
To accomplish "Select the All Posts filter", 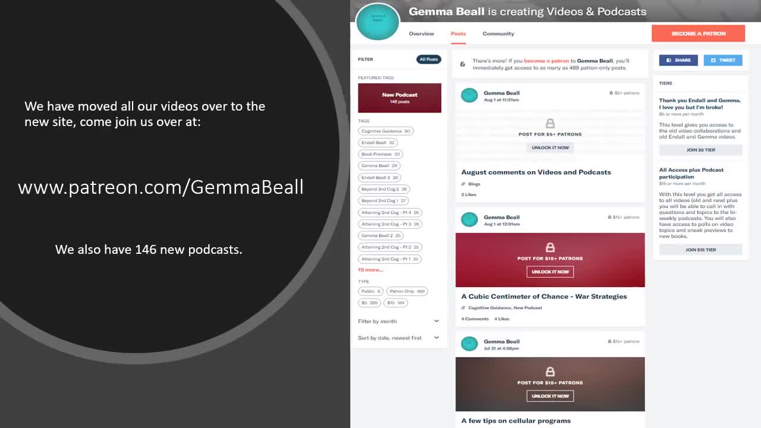I will [429, 59].
